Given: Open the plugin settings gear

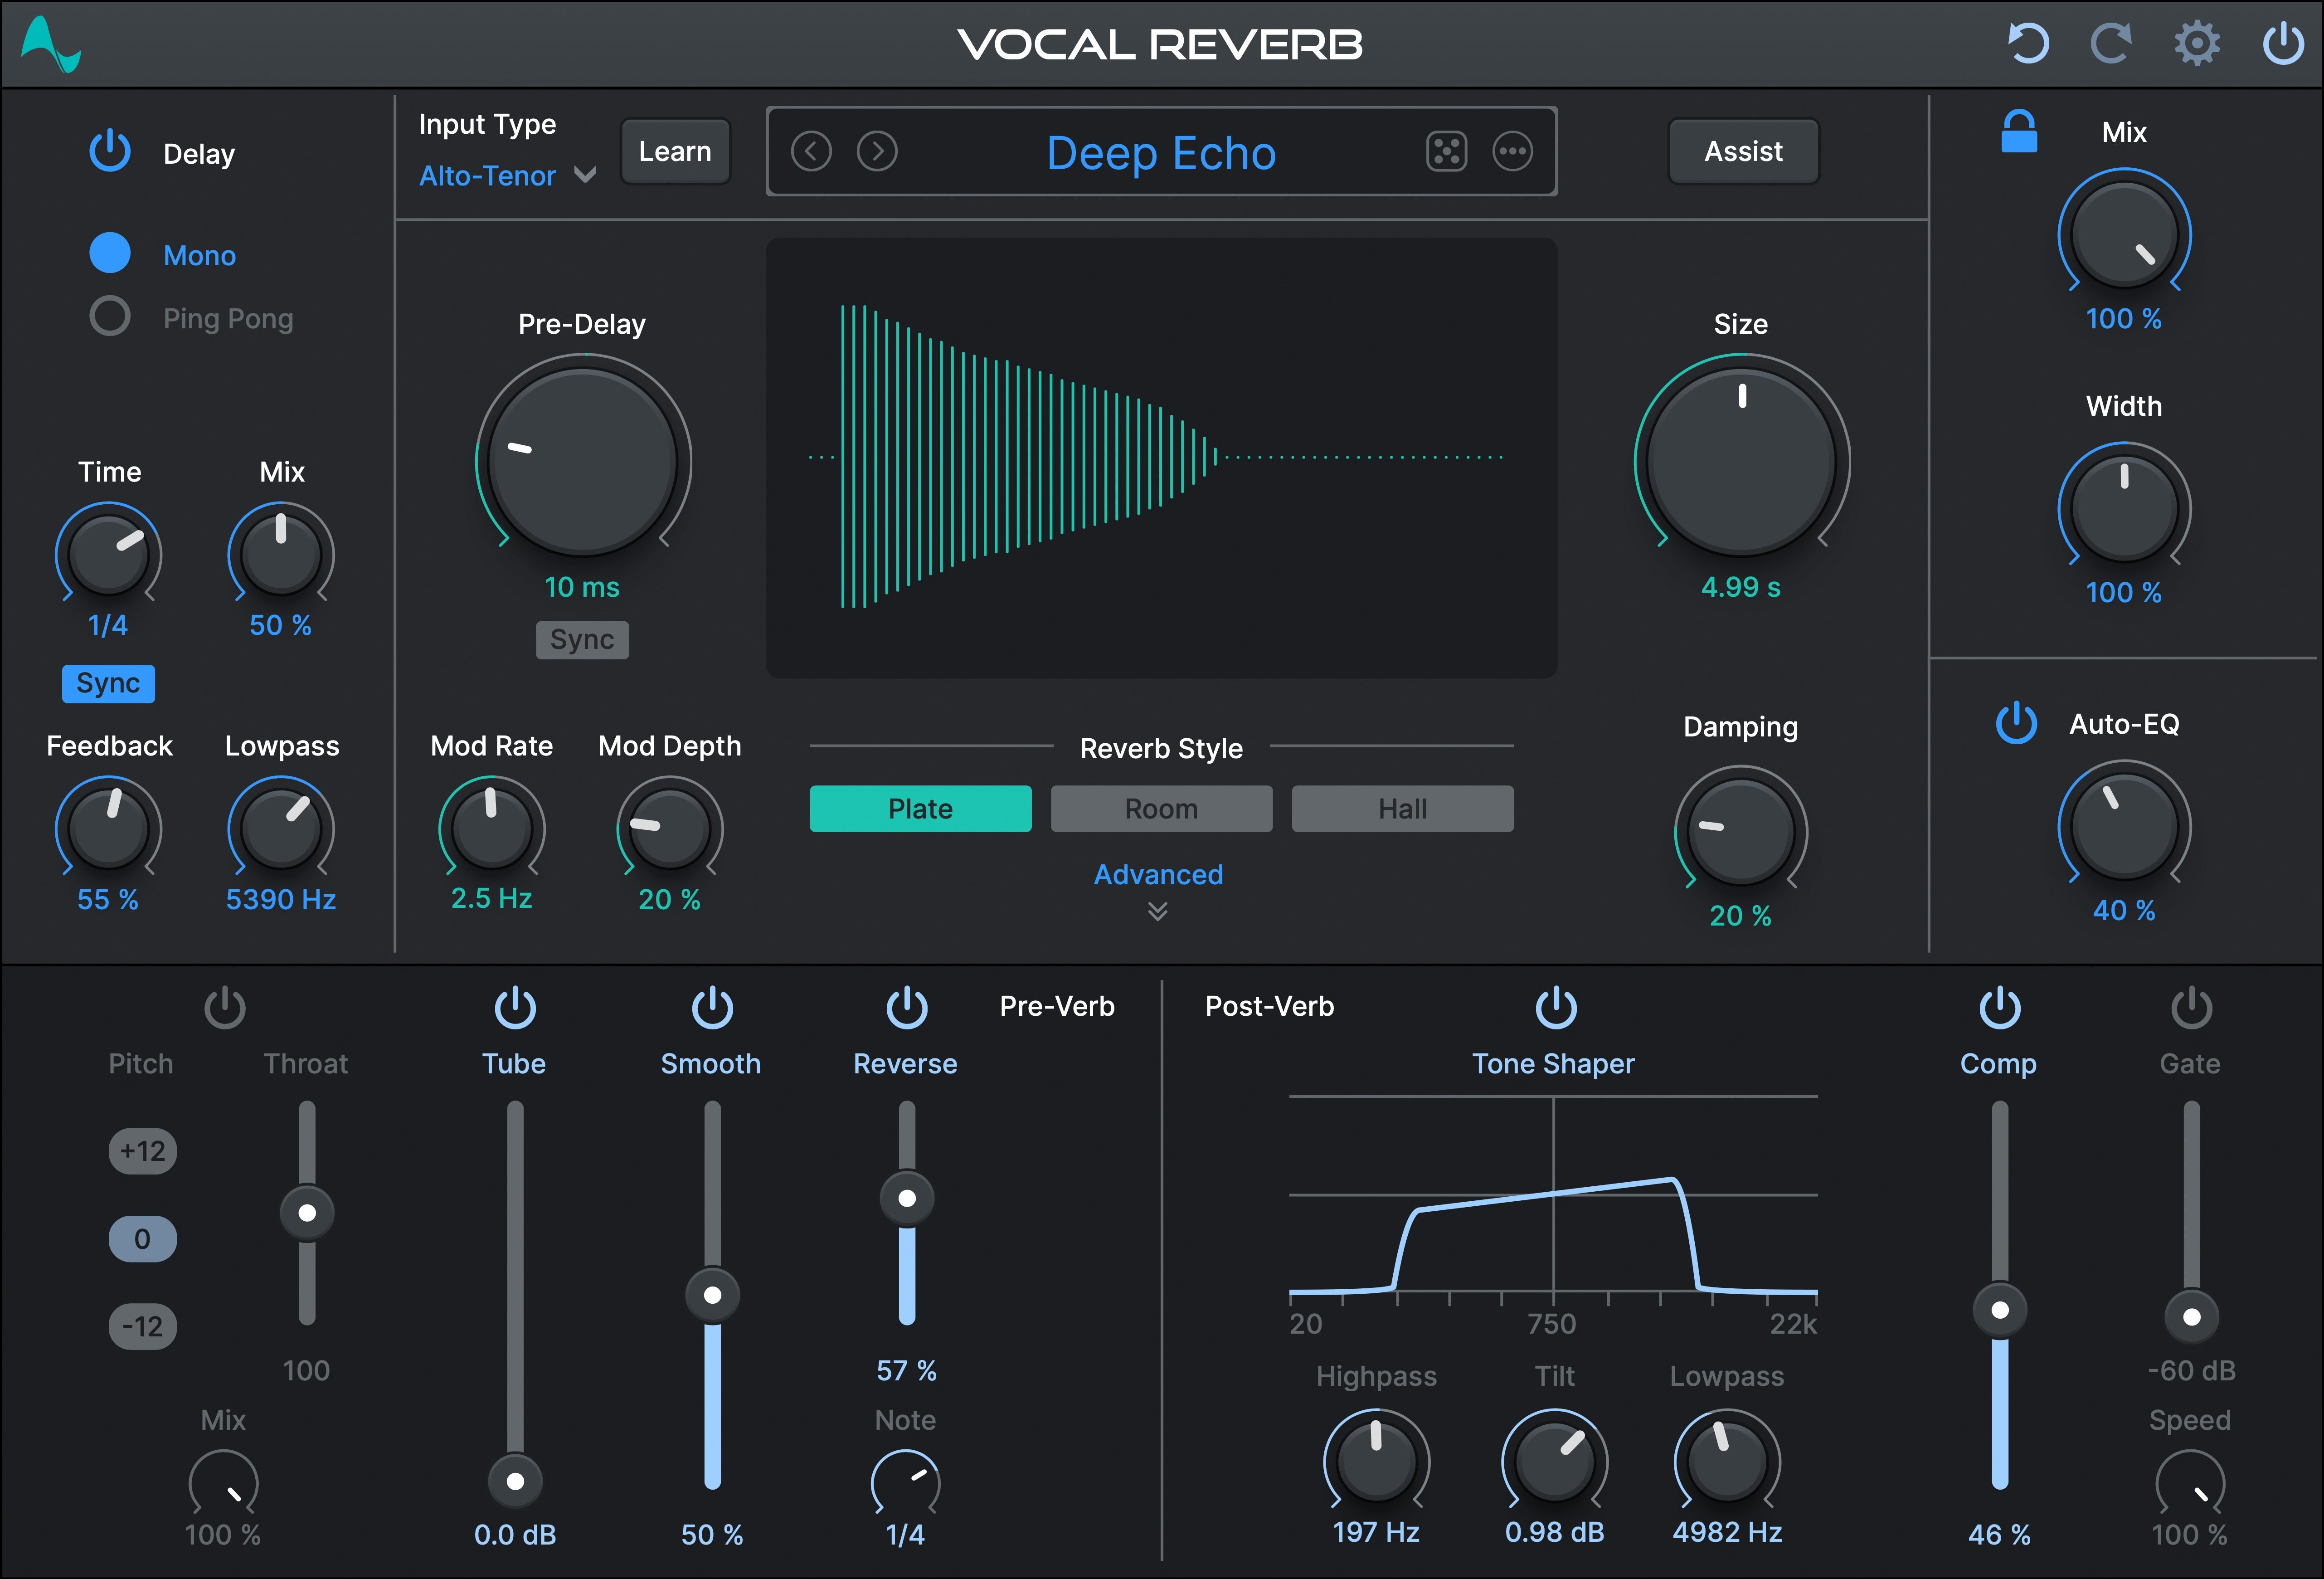Looking at the screenshot, I should 2196,44.
